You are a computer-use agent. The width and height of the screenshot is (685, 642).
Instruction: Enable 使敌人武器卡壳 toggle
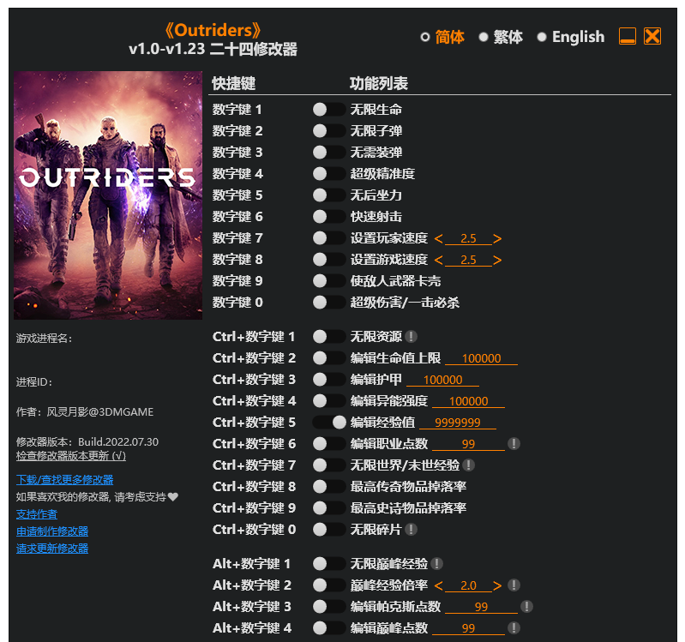[x=329, y=281]
